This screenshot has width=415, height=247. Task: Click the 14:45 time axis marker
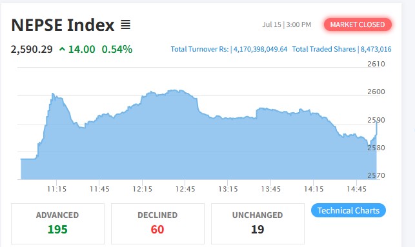[x=356, y=189]
